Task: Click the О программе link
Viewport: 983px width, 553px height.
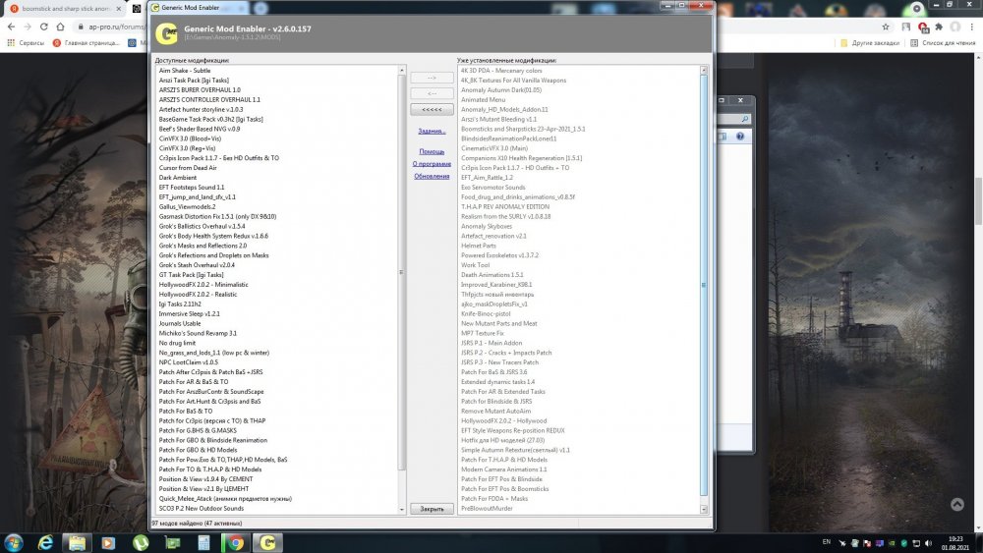Action: (x=432, y=163)
